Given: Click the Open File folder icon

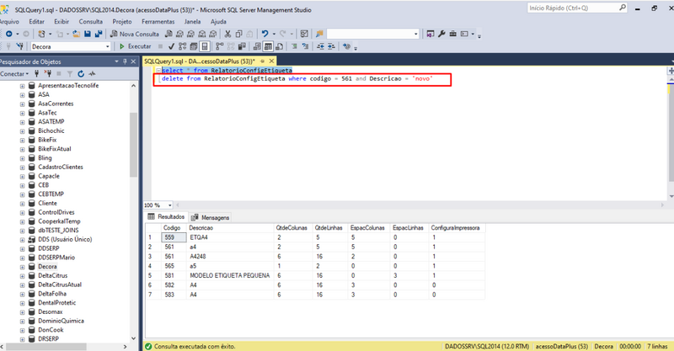Looking at the screenshot, I should [x=76, y=34].
